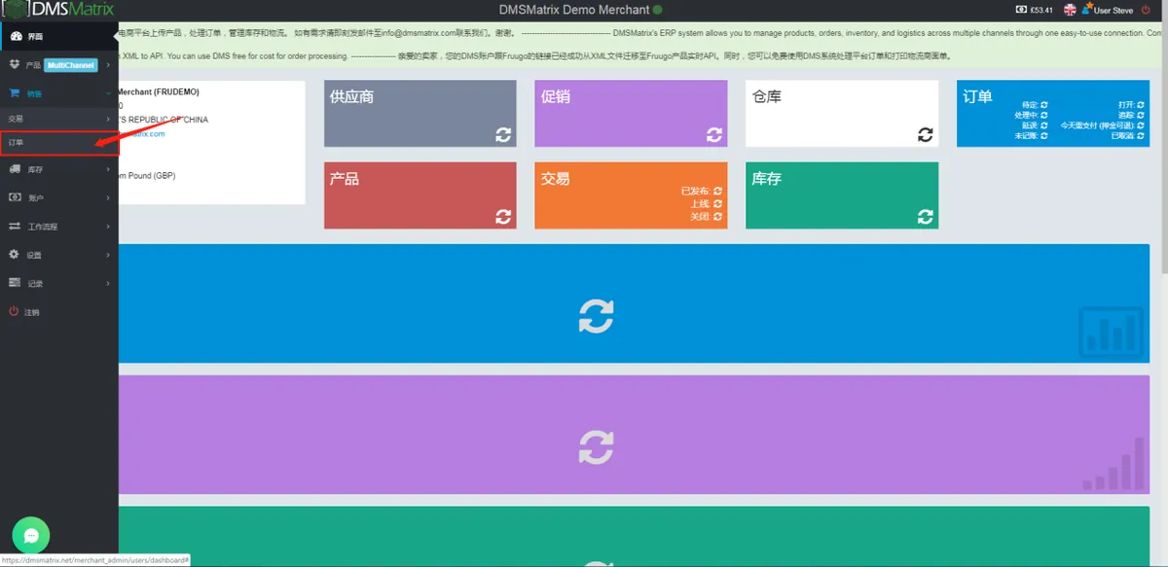
Task: Click the £53.41 balance amount
Action: (1042, 10)
